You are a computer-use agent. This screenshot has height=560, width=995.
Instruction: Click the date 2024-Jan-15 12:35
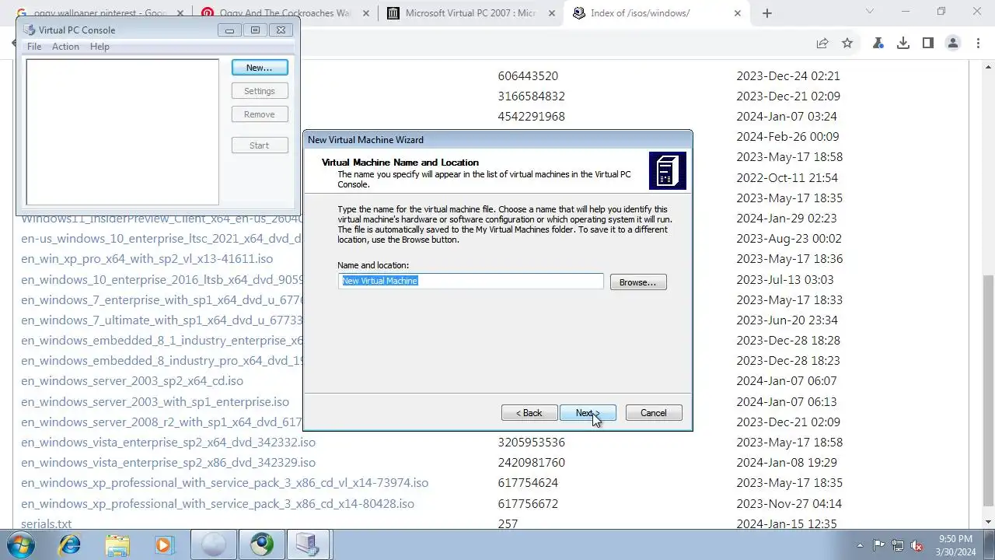[x=787, y=523]
